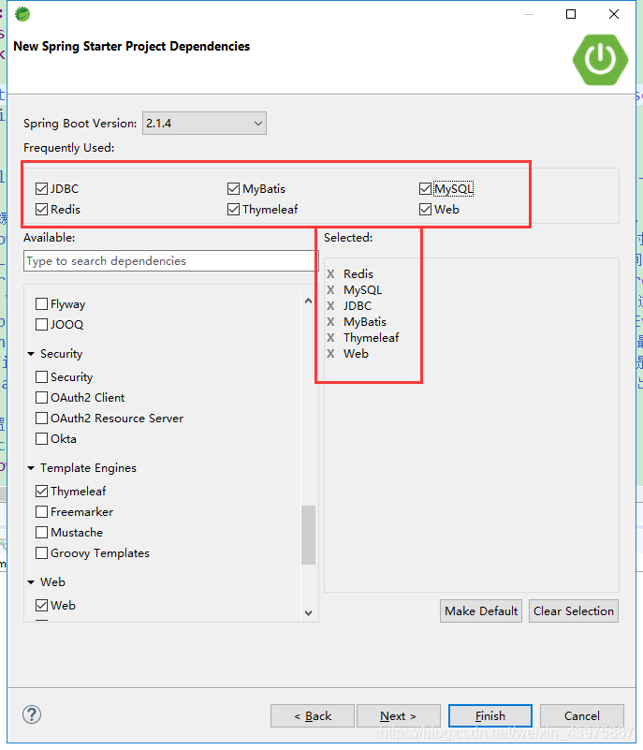Check the Okta dependency

[41, 438]
